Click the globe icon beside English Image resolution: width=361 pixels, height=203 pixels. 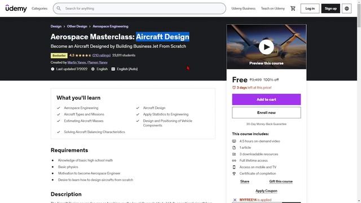tap(93, 69)
